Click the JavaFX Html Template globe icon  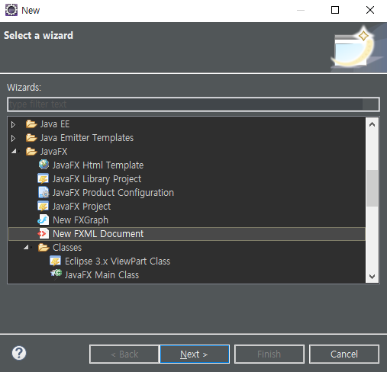click(x=44, y=165)
